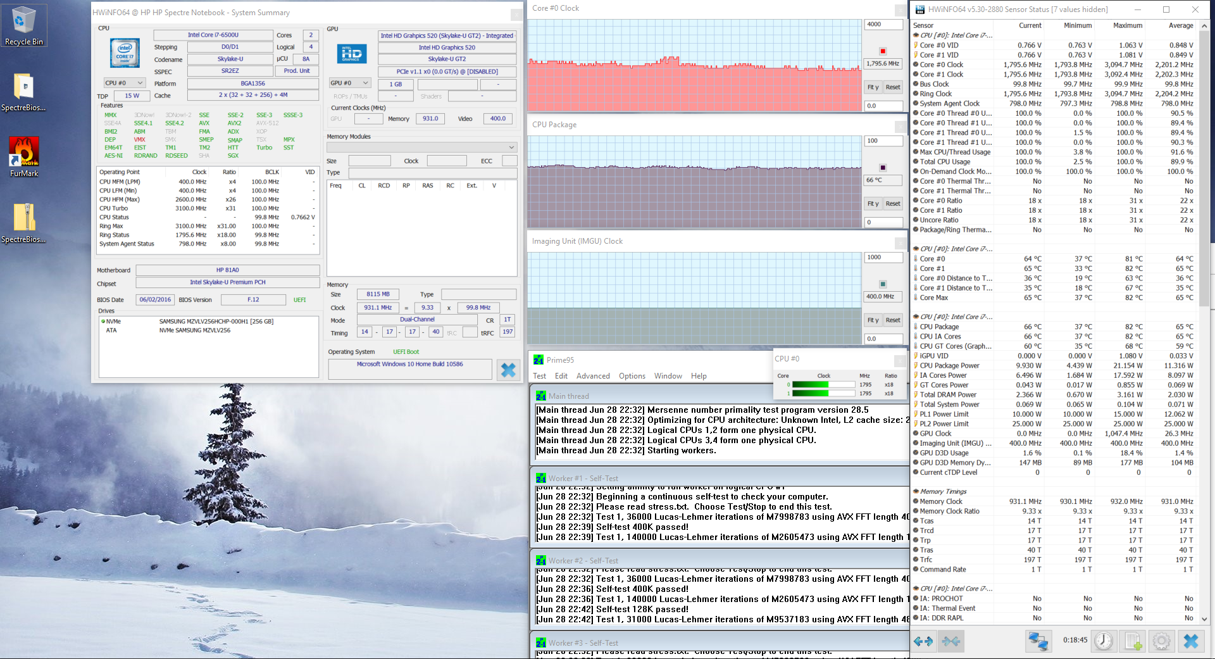Select the Core #0 VID sensor row
Screen dimensions: 1215x659
(1054, 46)
